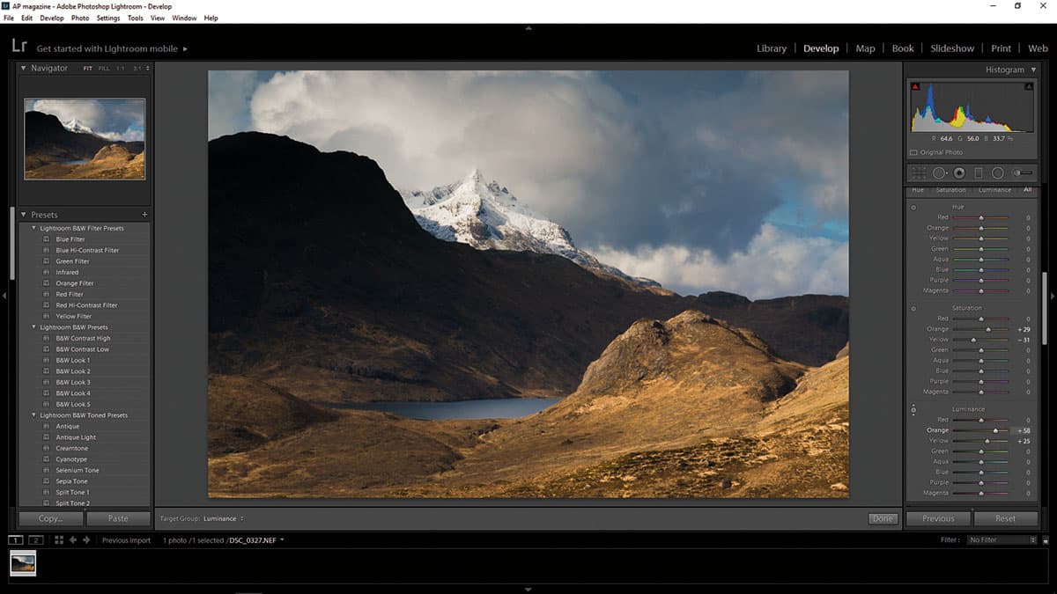Click the Reset button

click(1005, 518)
